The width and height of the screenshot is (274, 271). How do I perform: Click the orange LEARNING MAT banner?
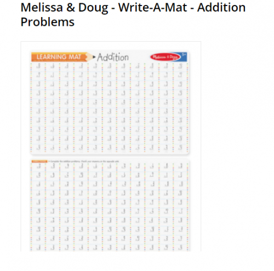click(59, 57)
